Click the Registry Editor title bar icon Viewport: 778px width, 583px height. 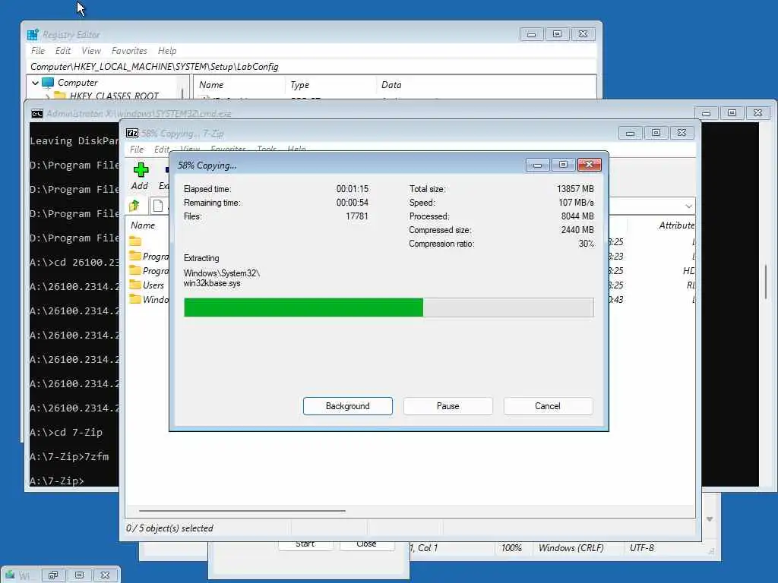(33, 34)
